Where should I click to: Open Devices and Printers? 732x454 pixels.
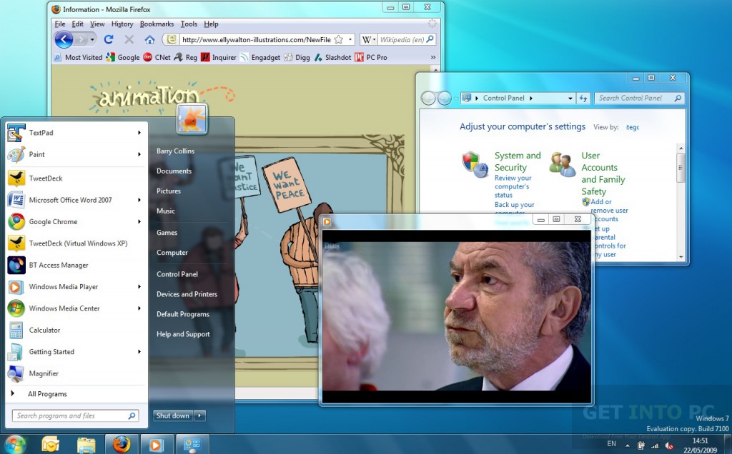[187, 294]
